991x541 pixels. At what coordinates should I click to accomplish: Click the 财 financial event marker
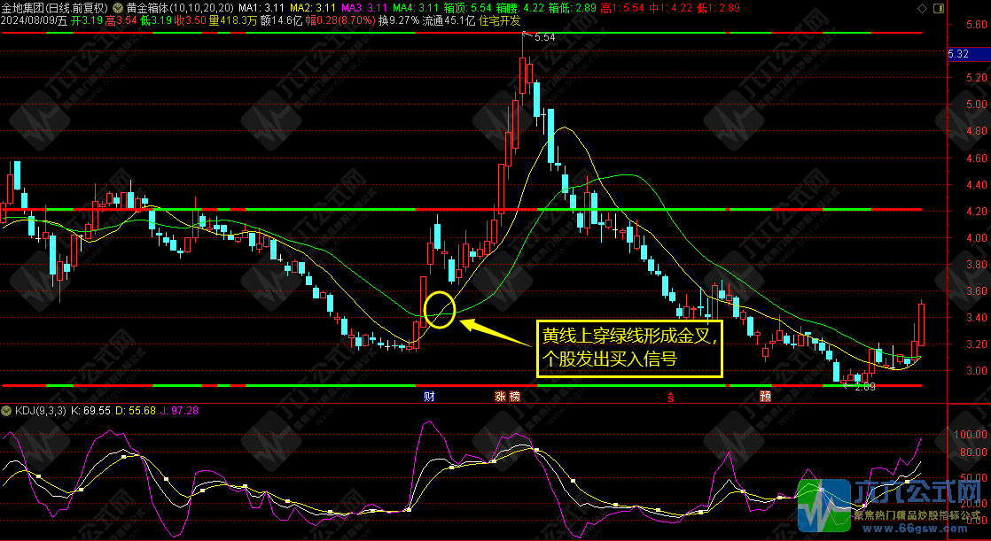[x=430, y=396]
